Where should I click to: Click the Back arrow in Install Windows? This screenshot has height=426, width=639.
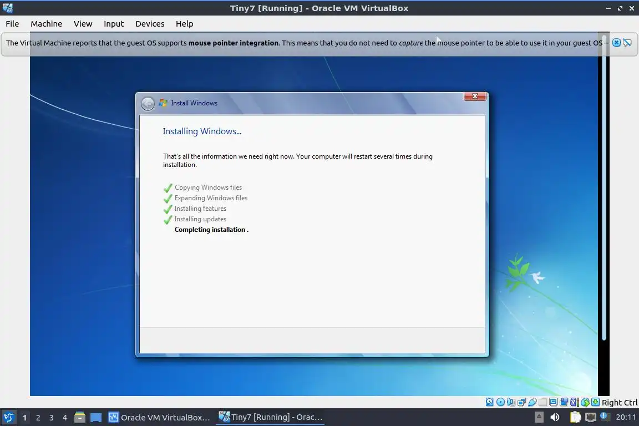click(148, 104)
